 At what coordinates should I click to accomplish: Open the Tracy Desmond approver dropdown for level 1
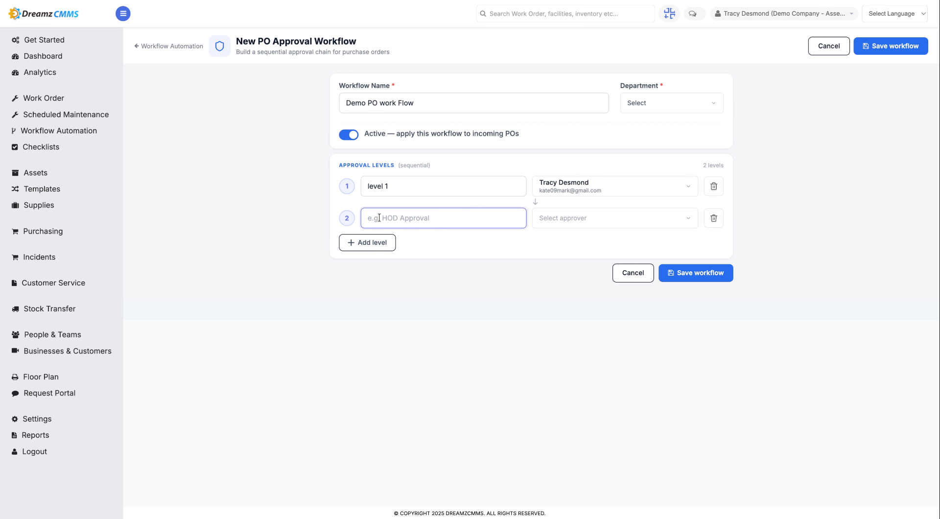(x=615, y=186)
